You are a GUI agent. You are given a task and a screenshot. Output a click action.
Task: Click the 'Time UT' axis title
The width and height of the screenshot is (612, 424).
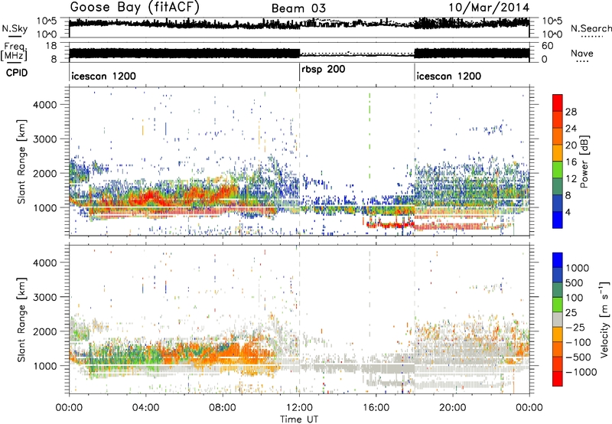[299, 419]
